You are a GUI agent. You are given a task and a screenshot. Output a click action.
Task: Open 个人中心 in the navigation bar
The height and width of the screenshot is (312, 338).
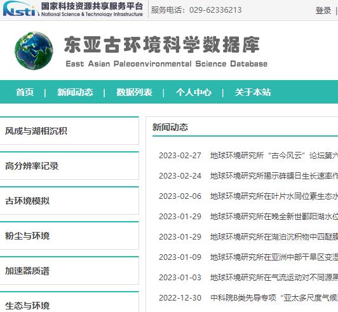point(194,92)
